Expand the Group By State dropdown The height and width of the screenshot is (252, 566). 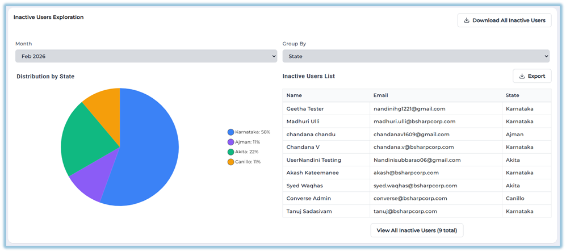pos(416,56)
